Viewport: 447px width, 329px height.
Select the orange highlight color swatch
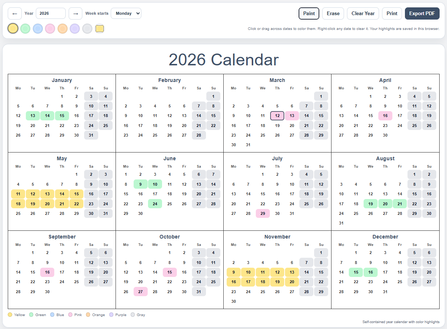tap(62, 28)
